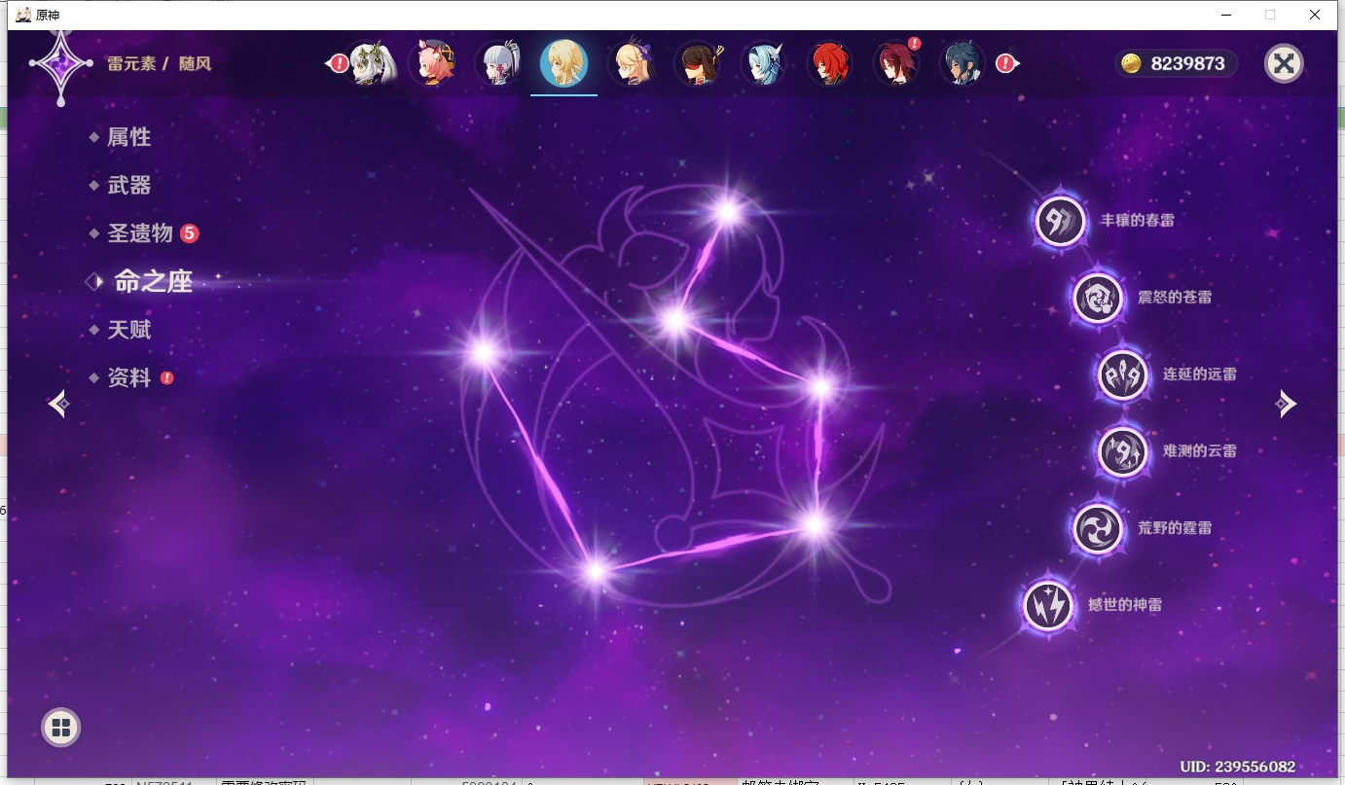Screen dimensions: 1345x785
Task: Click the 原神 window title icon
Action: (x=23, y=15)
